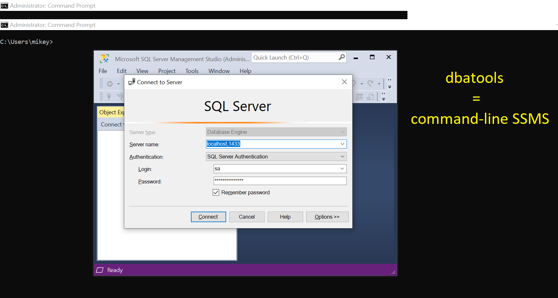
Task: Click the Quick Launch magnifier icon
Action: (341, 57)
